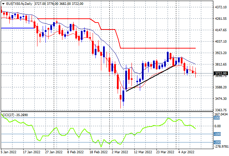The image size is (229, 156).
Task: Click the 4 Apr 2022 date label
Action: click(186, 152)
